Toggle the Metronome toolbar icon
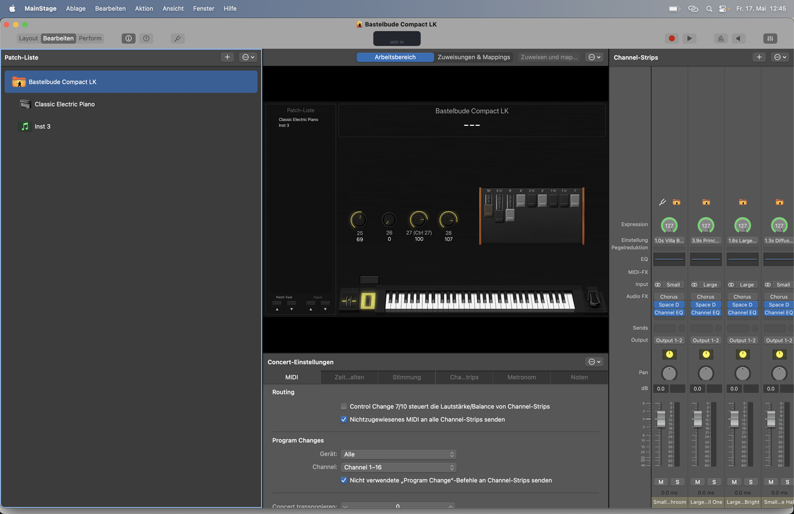 [x=721, y=38]
